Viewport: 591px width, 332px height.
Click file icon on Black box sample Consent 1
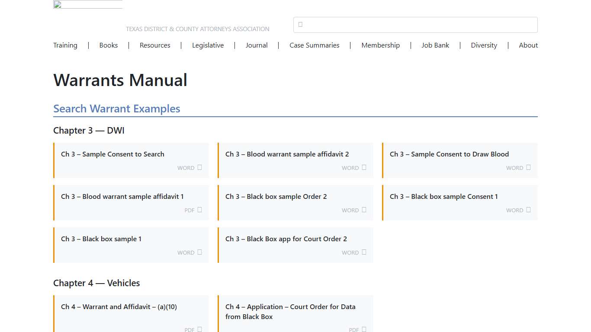tap(528, 210)
